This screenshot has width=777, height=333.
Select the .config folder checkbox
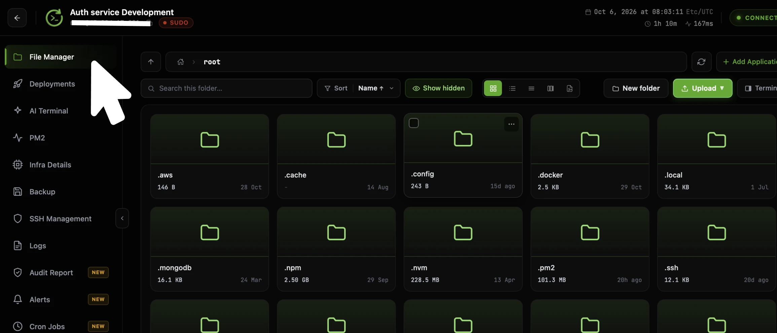(414, 123)
